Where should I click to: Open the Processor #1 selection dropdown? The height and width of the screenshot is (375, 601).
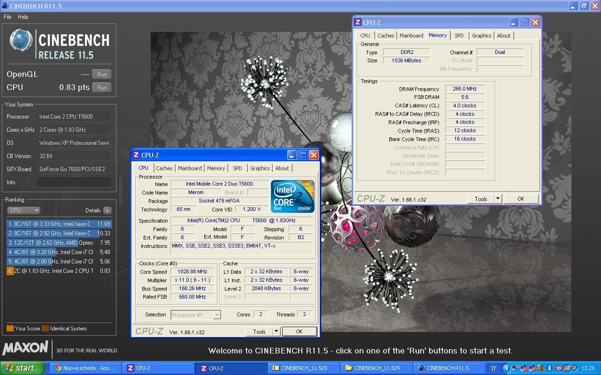196,315
